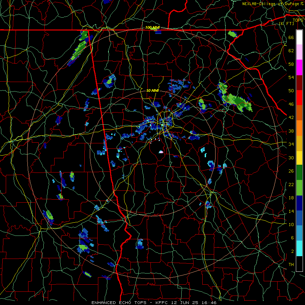Screen dimensions: 305x305
Task: Click the 54 legend value
Action: tap(291, 77)
